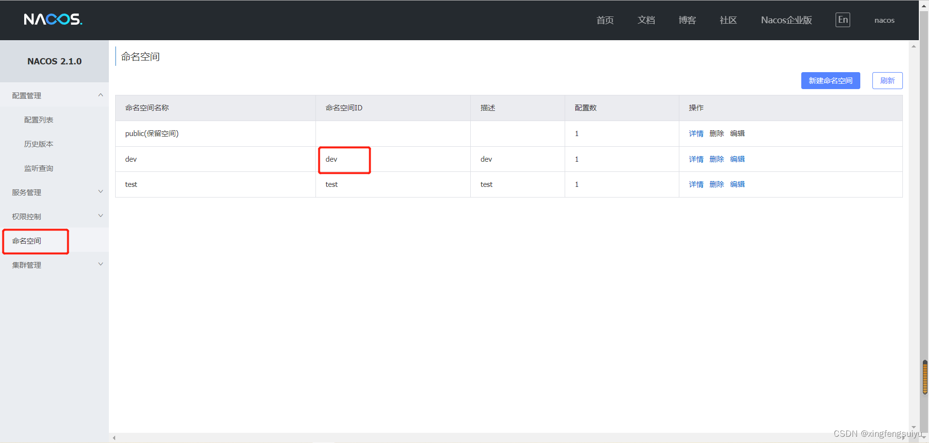View 详情 for the public namespace
Screen dimensions: 929x443
(696, 134)
